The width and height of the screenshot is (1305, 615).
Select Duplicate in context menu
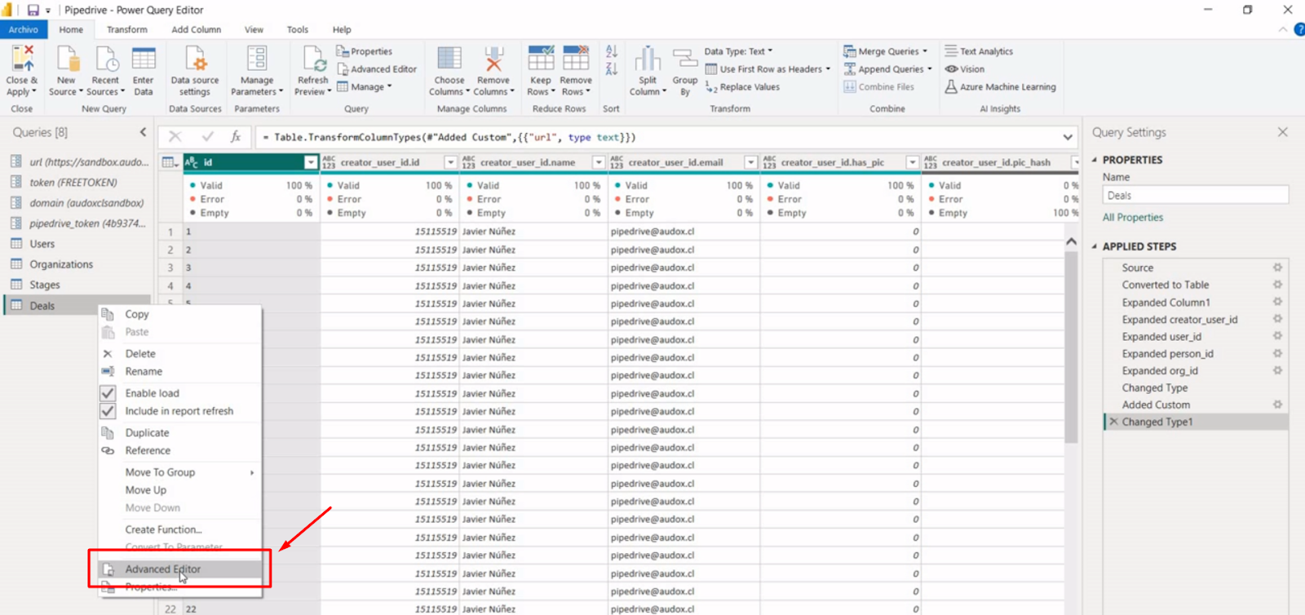pos(181,433)
